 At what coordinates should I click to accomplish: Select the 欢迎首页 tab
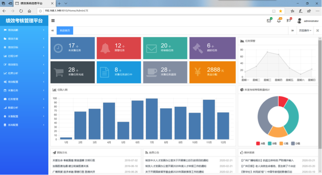pos(65,31)
